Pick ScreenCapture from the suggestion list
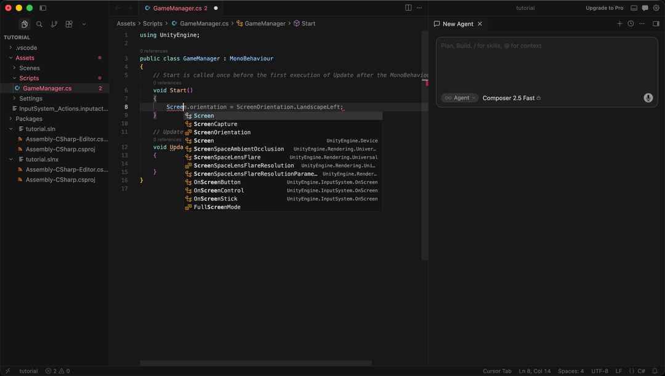The image size is (665, 376). pos(283,124)
